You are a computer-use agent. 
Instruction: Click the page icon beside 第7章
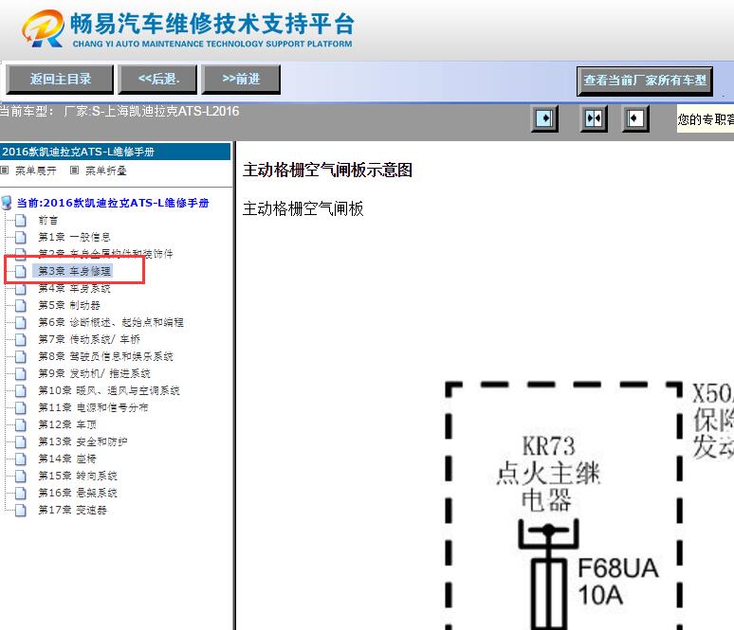pyautogui.click(x=21, y=339)
